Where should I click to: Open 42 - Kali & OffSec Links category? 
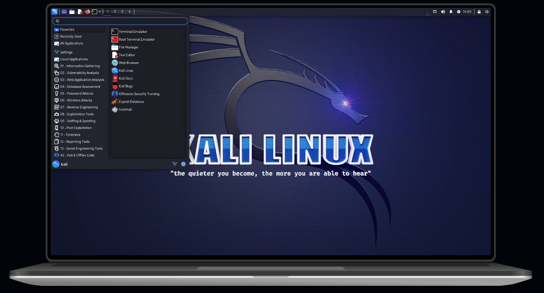(x=80, y=155)
